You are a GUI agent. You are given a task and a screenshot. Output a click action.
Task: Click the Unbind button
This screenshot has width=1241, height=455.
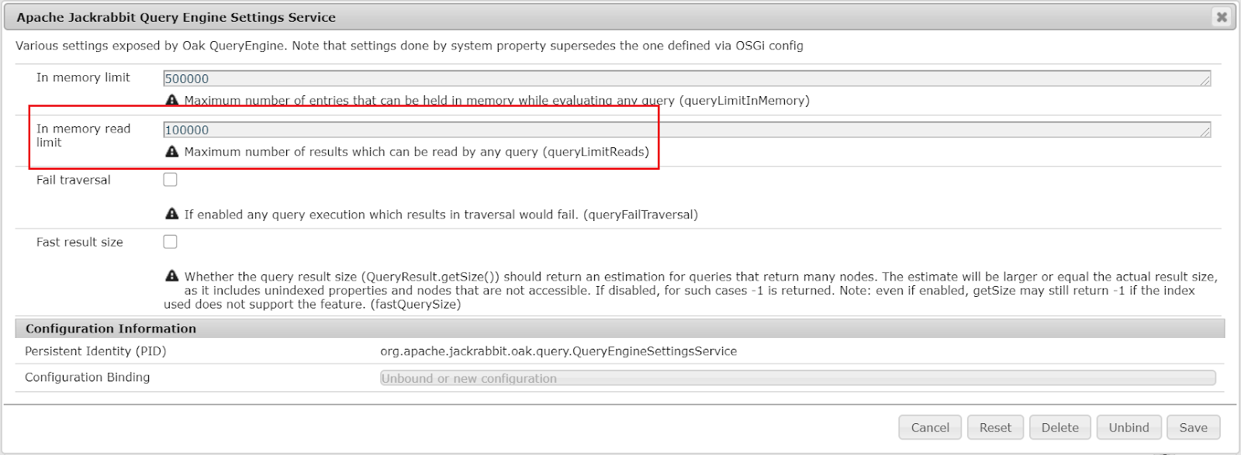pos(1128,427)
